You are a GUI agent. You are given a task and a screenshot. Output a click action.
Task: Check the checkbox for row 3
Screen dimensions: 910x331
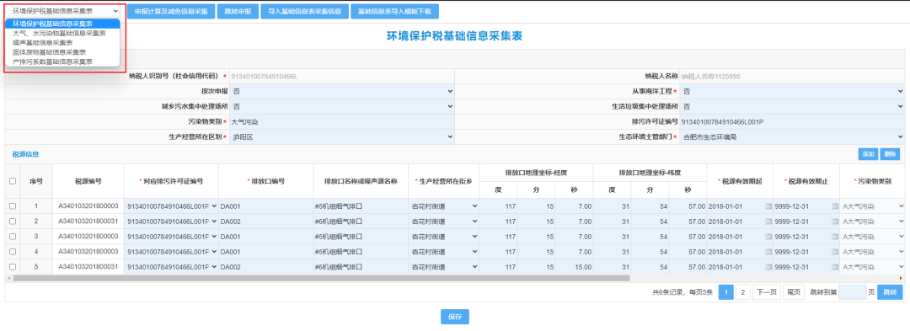(13, 237)
